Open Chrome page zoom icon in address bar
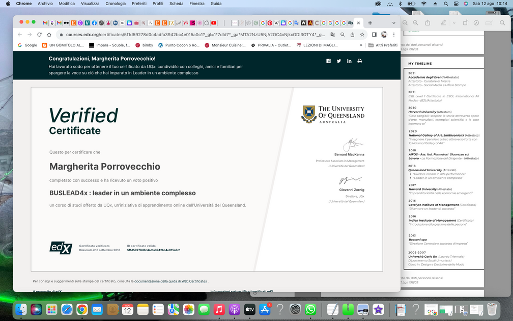Screen dimensions: 513x321 tap(343, 35)
